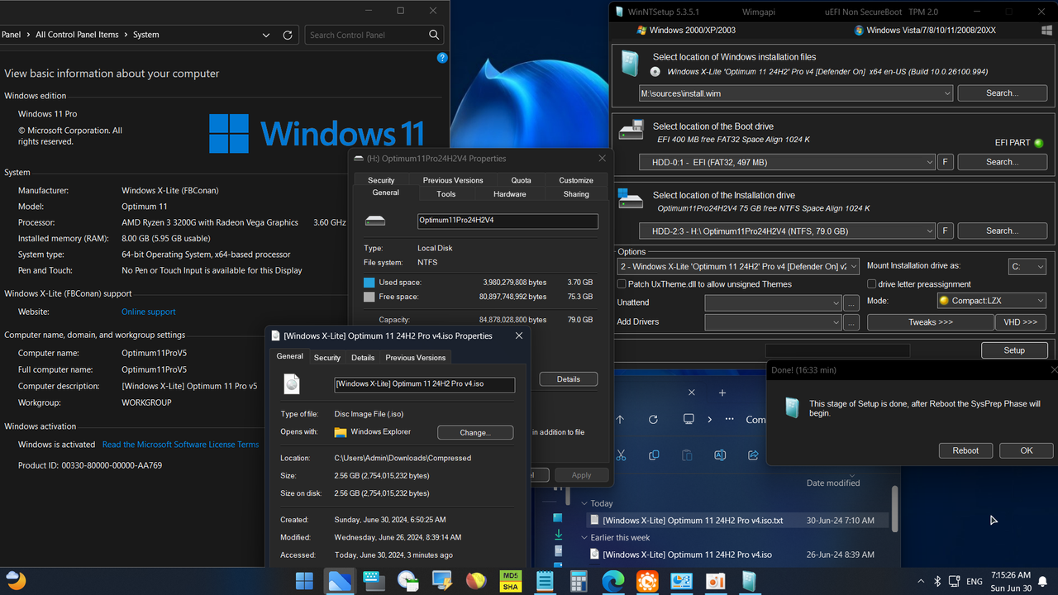Open the Mode Compact:LZX dropdown
Viewport: 1058px width, 595px height.
coord(991,300)
